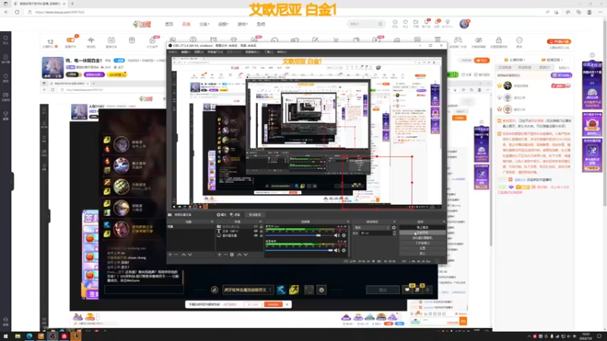This screenshot has width=607, height=341.
Task: Click the Start Recording button in OBS controls
Action: [x=422, y=233]
